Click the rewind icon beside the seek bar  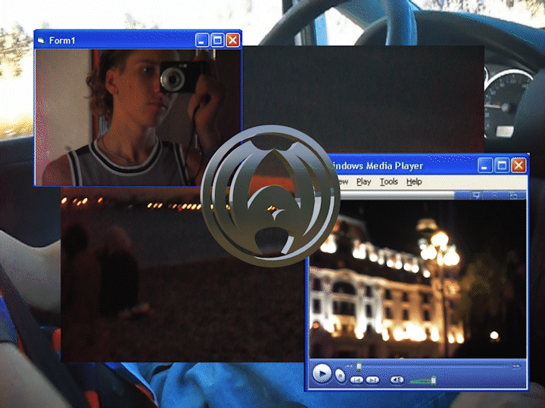tap(350, 366)
